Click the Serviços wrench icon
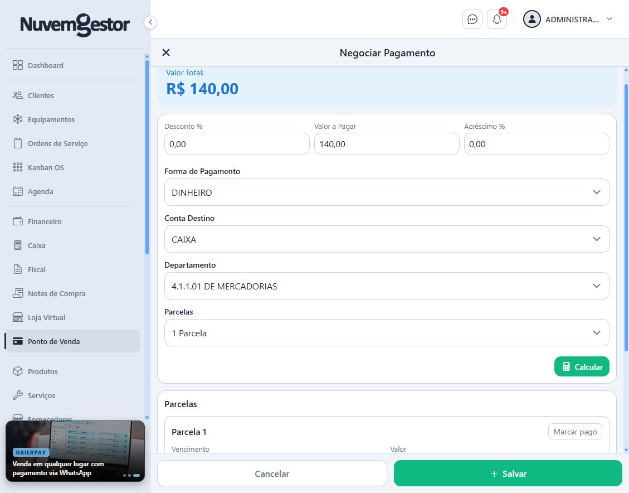The image size is (629, 493). tap(18, 395)
